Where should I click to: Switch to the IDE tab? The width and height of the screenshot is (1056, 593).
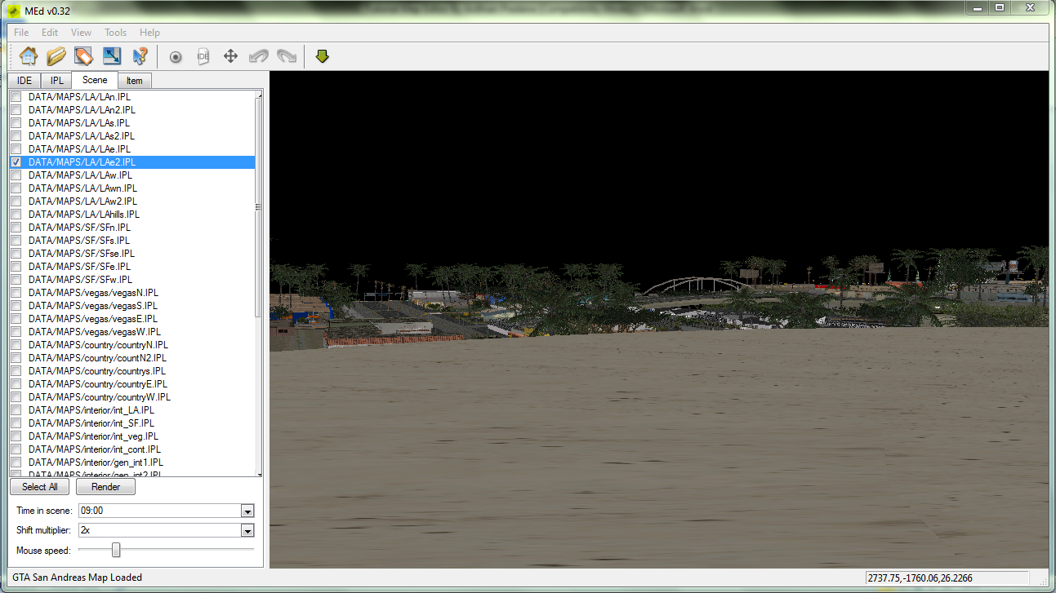click(x=25, y=81)
